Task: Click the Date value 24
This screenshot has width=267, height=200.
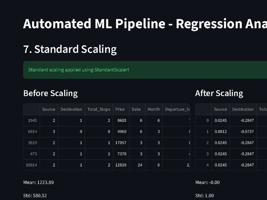Action: point(137,165)
